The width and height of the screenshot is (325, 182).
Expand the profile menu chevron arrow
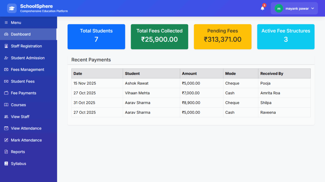coord(313,9)
